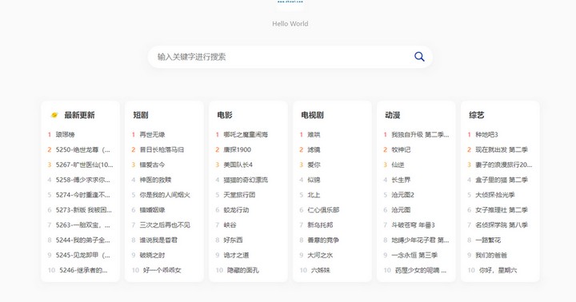Click the planet icon beside 最新更新
Image resolution: width=576 pixels, height=302 pixels.
(x=54, y=115)
